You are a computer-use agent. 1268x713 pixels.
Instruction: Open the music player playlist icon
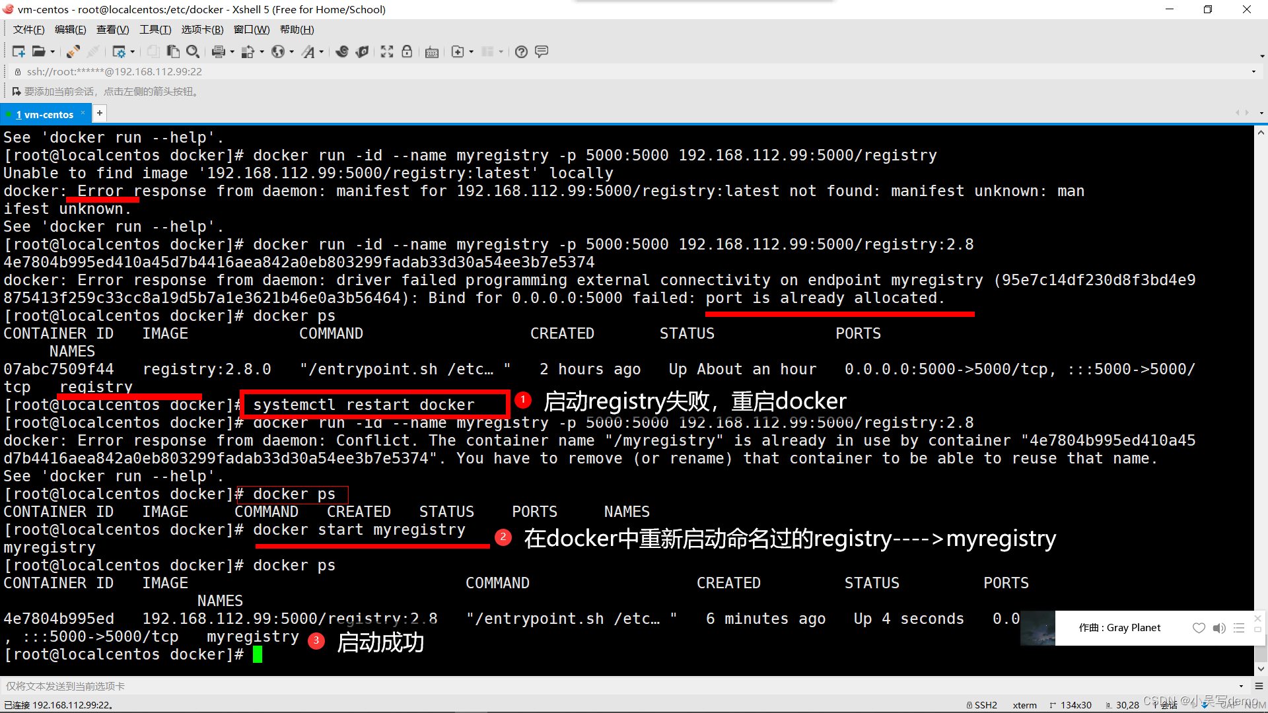(1239, 628)
